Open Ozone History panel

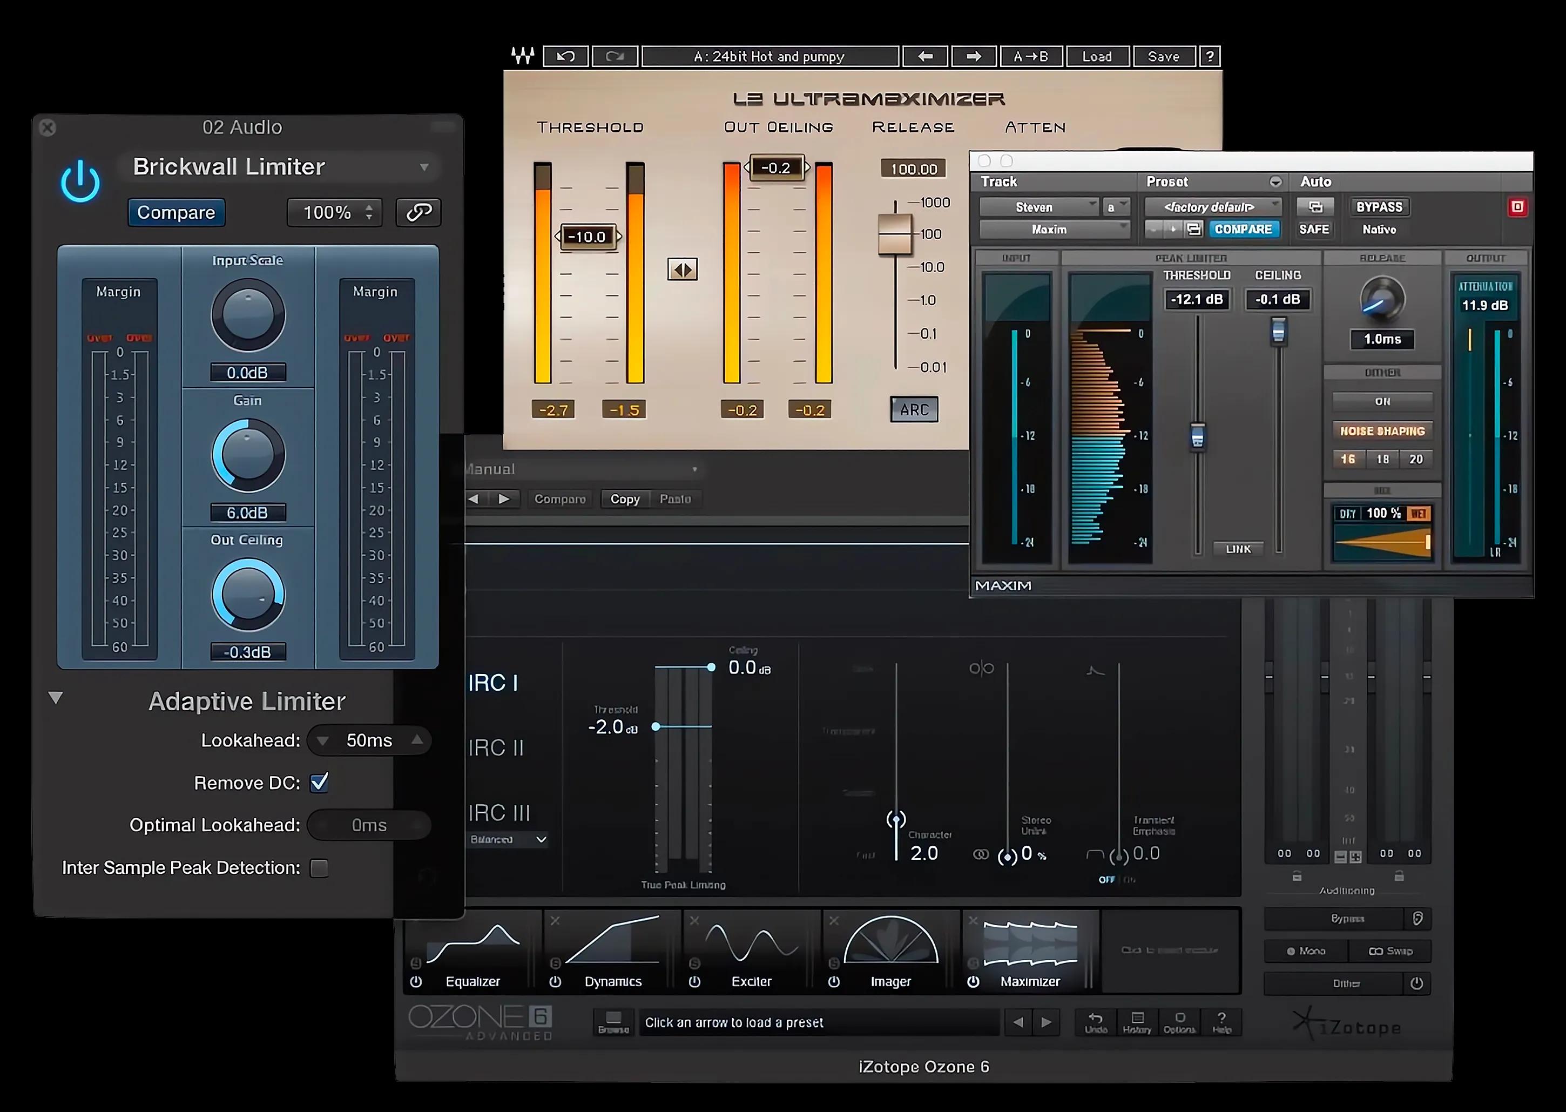pos(1137,1022)
